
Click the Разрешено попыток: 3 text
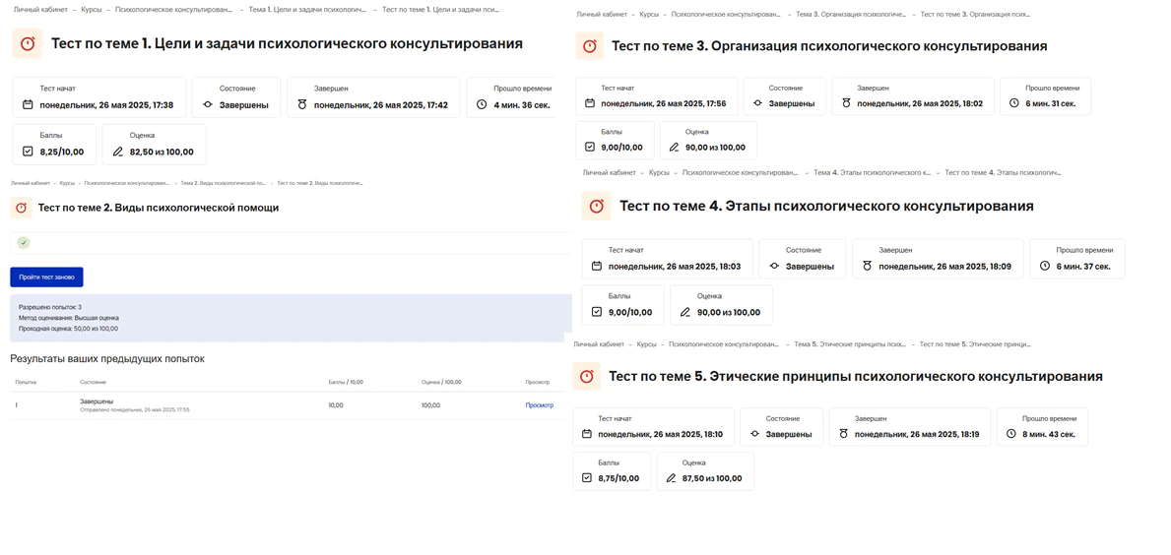[x=50, y=307]
